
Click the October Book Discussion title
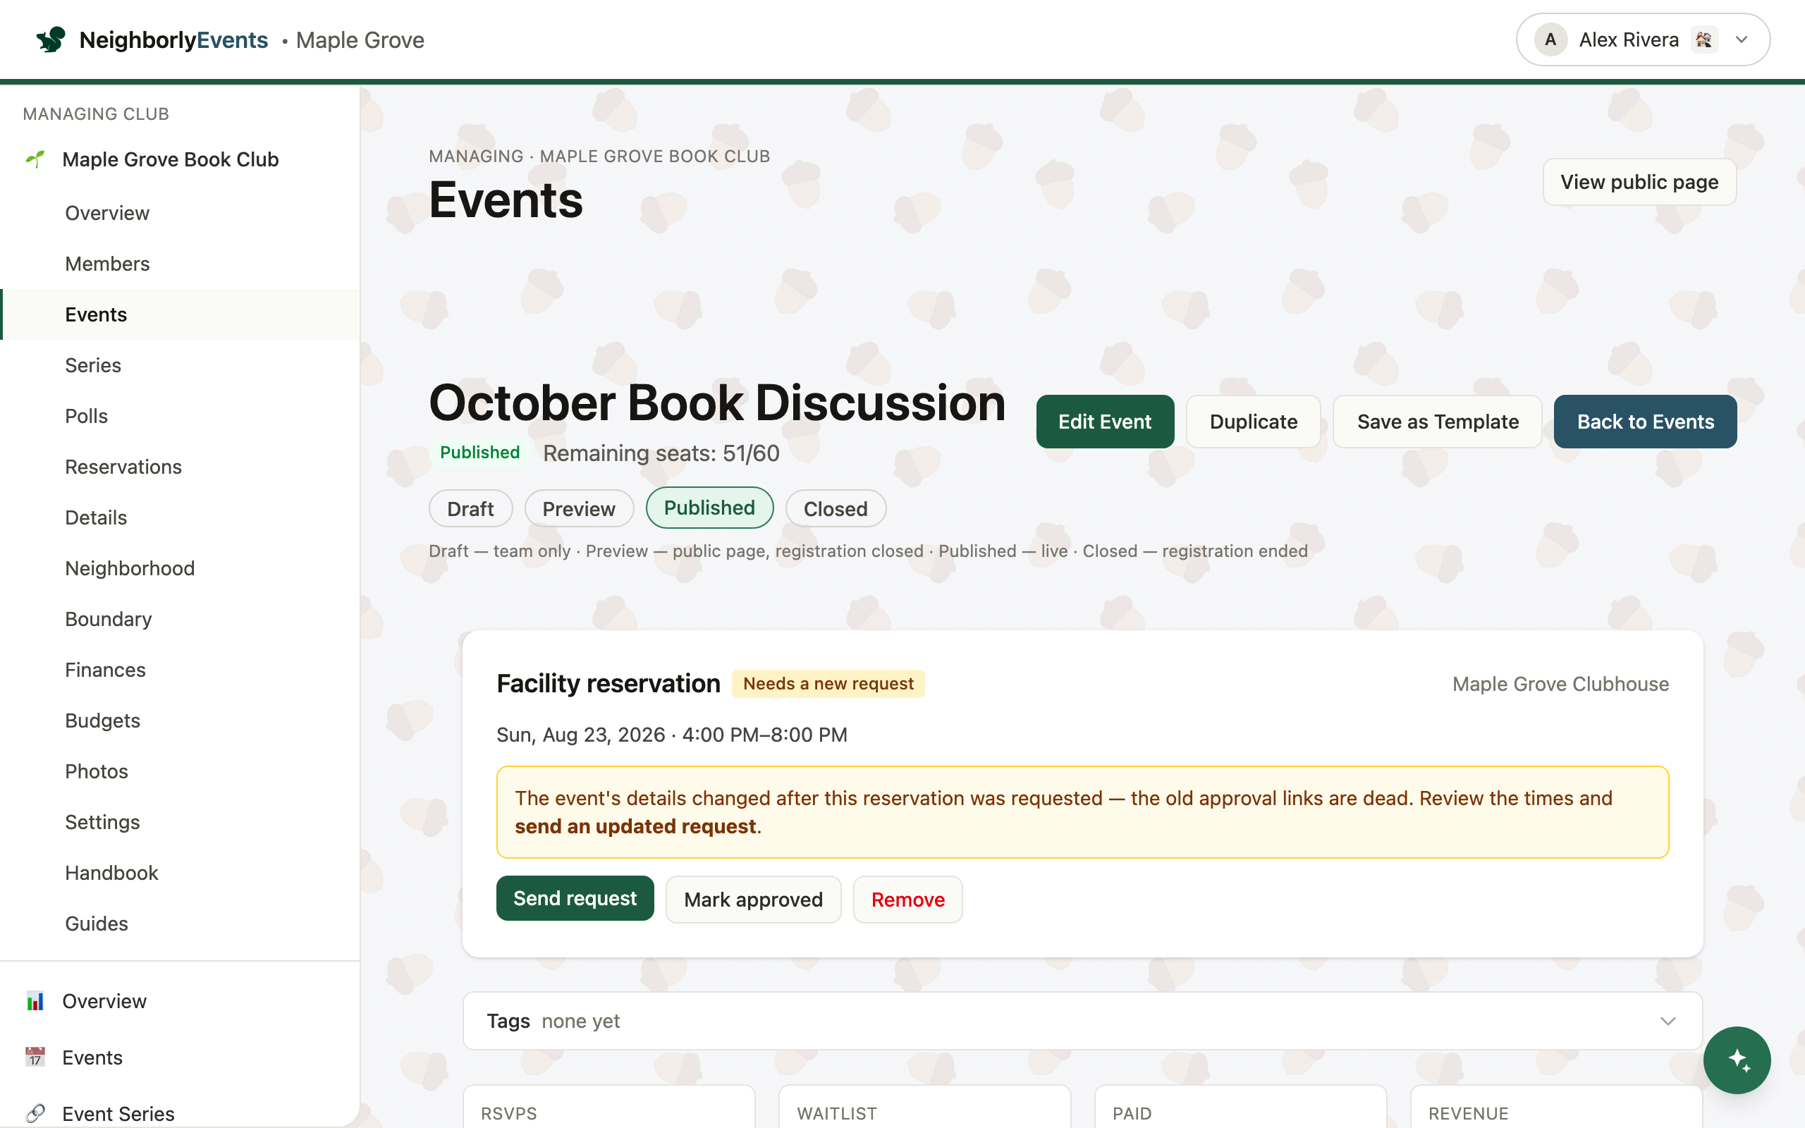[717, 403]
